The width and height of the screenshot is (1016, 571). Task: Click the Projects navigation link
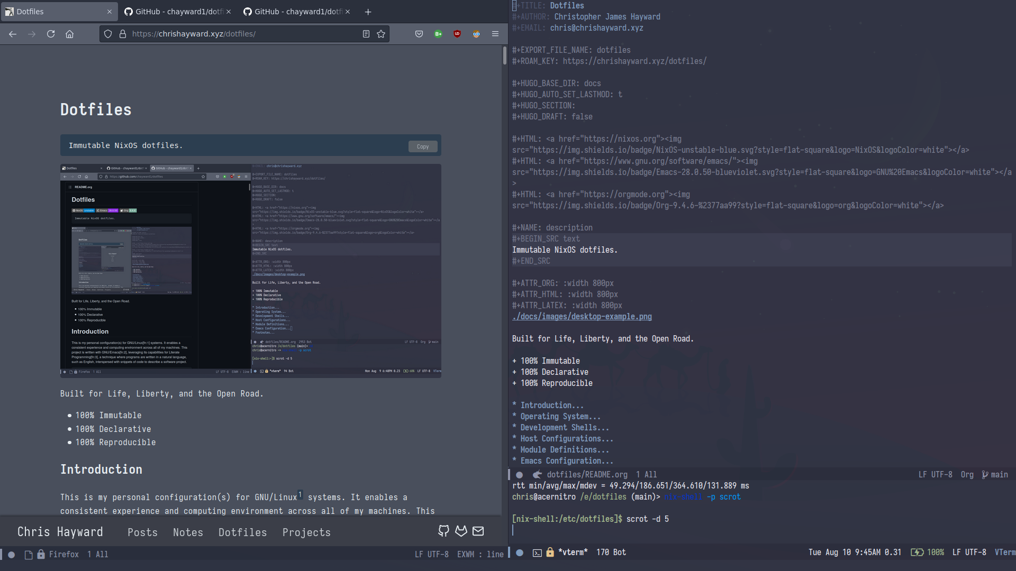pos(307,532)
